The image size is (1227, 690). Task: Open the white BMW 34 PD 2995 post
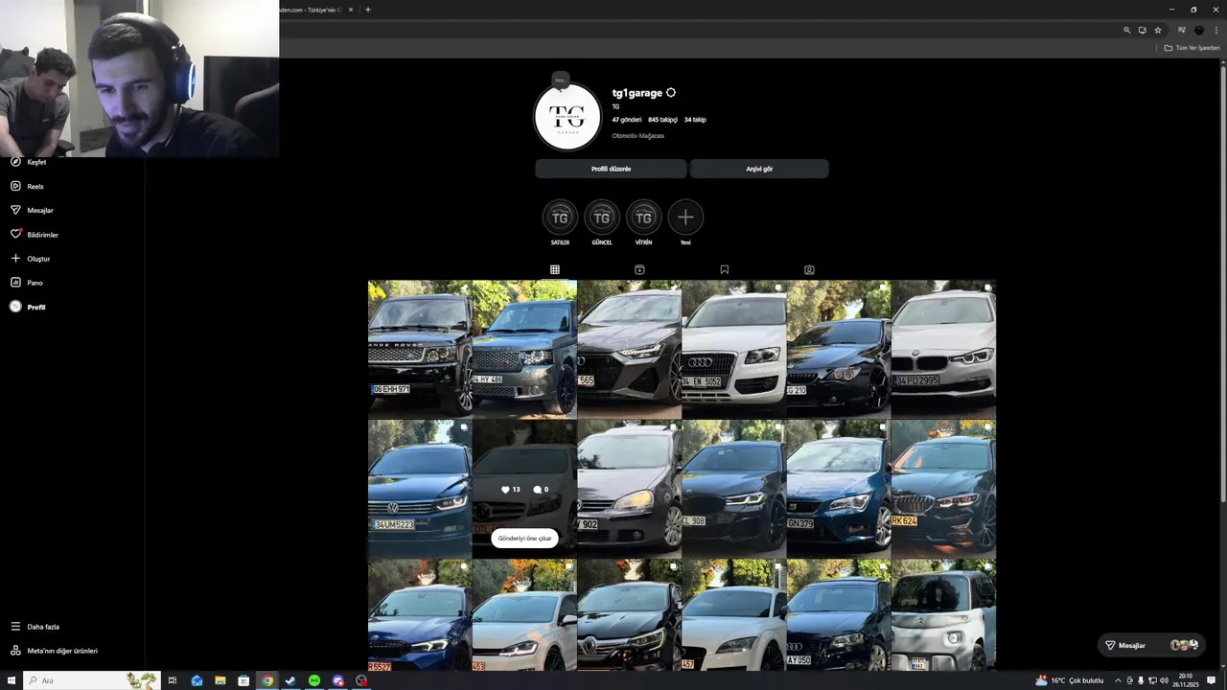943,349
